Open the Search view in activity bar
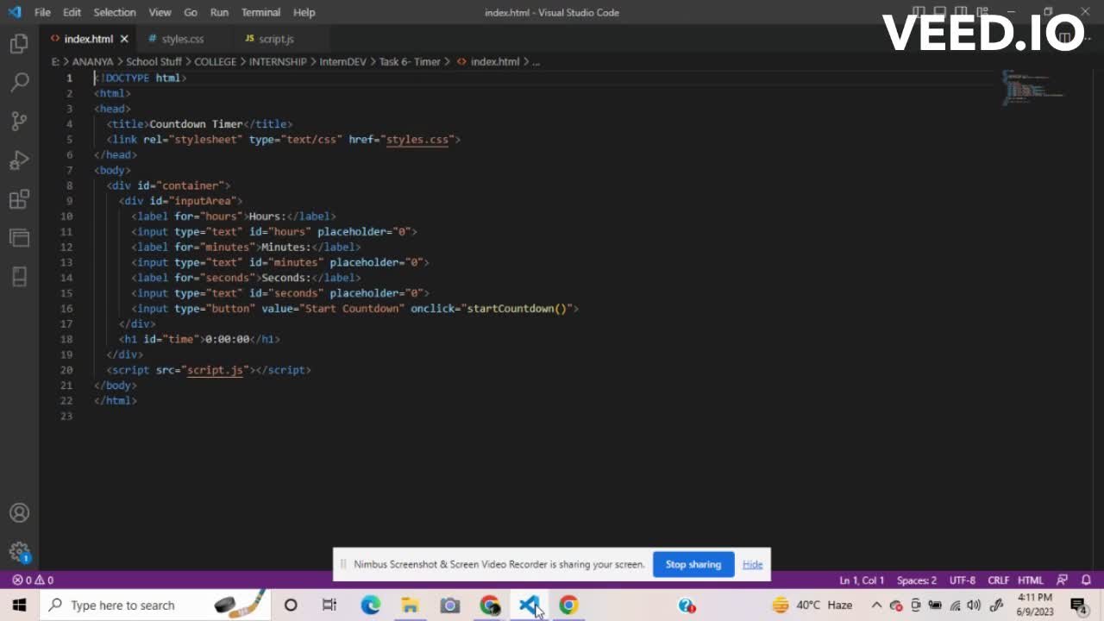1104x621 pixels. 19,83
